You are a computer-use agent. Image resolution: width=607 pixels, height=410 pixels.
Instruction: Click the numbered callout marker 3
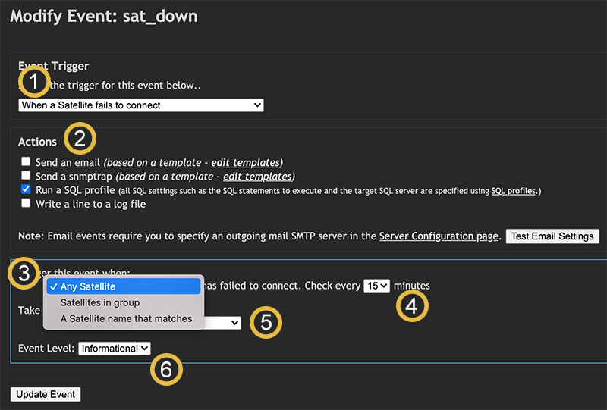pos(24,273)
